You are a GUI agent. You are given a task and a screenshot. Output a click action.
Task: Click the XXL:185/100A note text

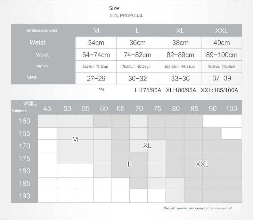(219, 90)
